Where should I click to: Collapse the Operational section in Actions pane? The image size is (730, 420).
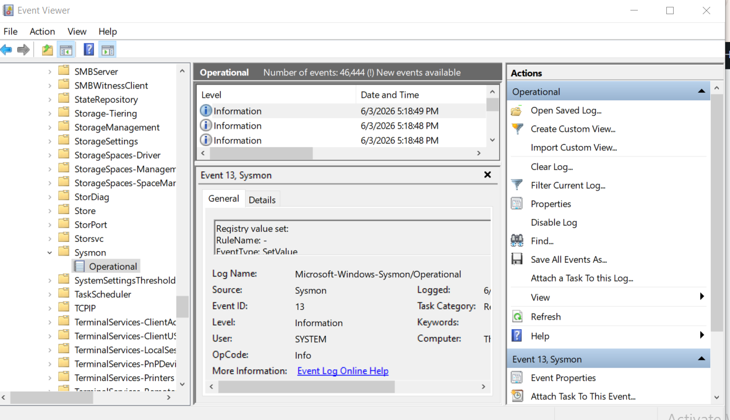pos(701,92)
